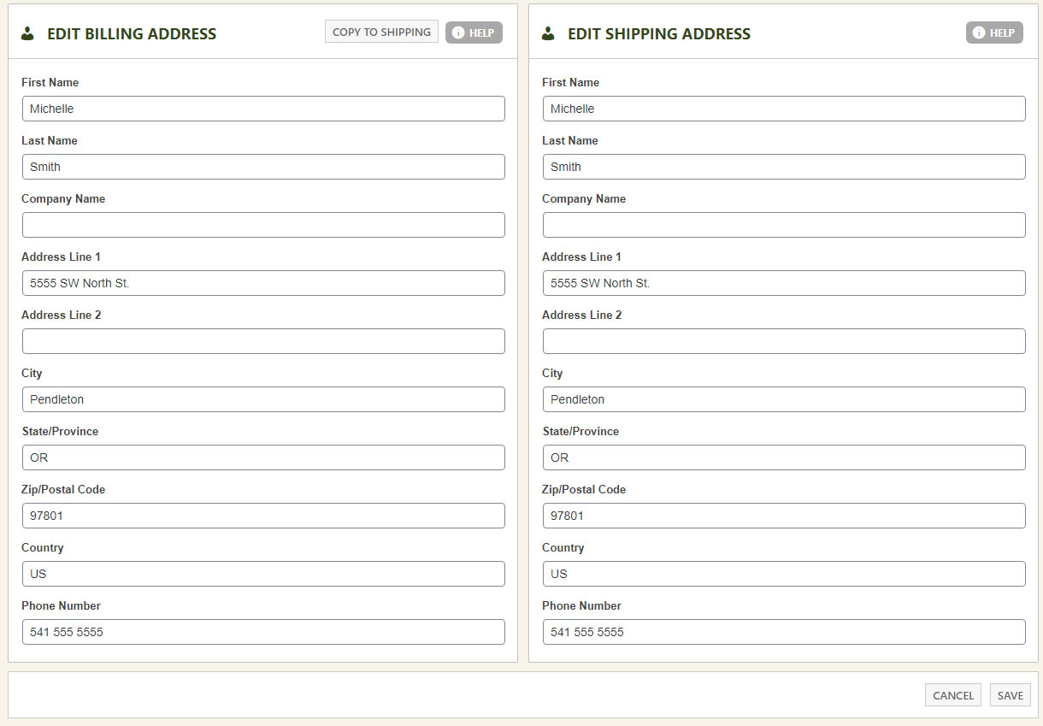1043x726 pixels.
Task: Select the shipping Address Line 2 field
Action: [784, 341]
